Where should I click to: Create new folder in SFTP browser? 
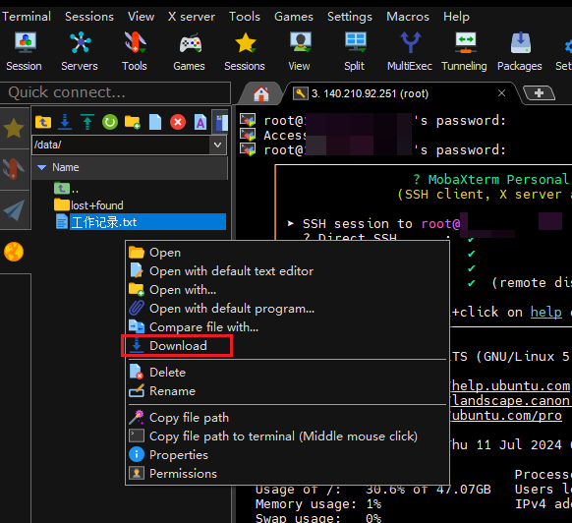point(133,122)
